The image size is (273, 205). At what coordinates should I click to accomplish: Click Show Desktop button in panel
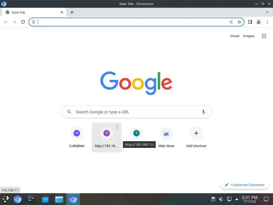tap(266, 199)
